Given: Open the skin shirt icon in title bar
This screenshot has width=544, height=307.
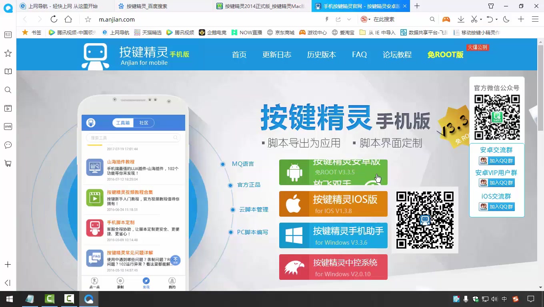Looking at the screenshot, I should click(x=491, y=6).
